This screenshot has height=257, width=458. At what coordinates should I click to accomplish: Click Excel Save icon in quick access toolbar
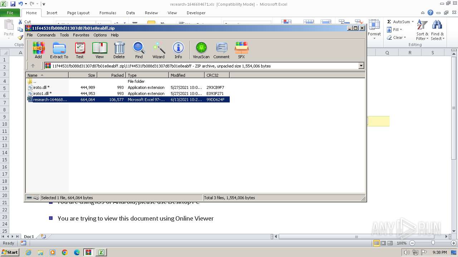click(x=13, y=4)
